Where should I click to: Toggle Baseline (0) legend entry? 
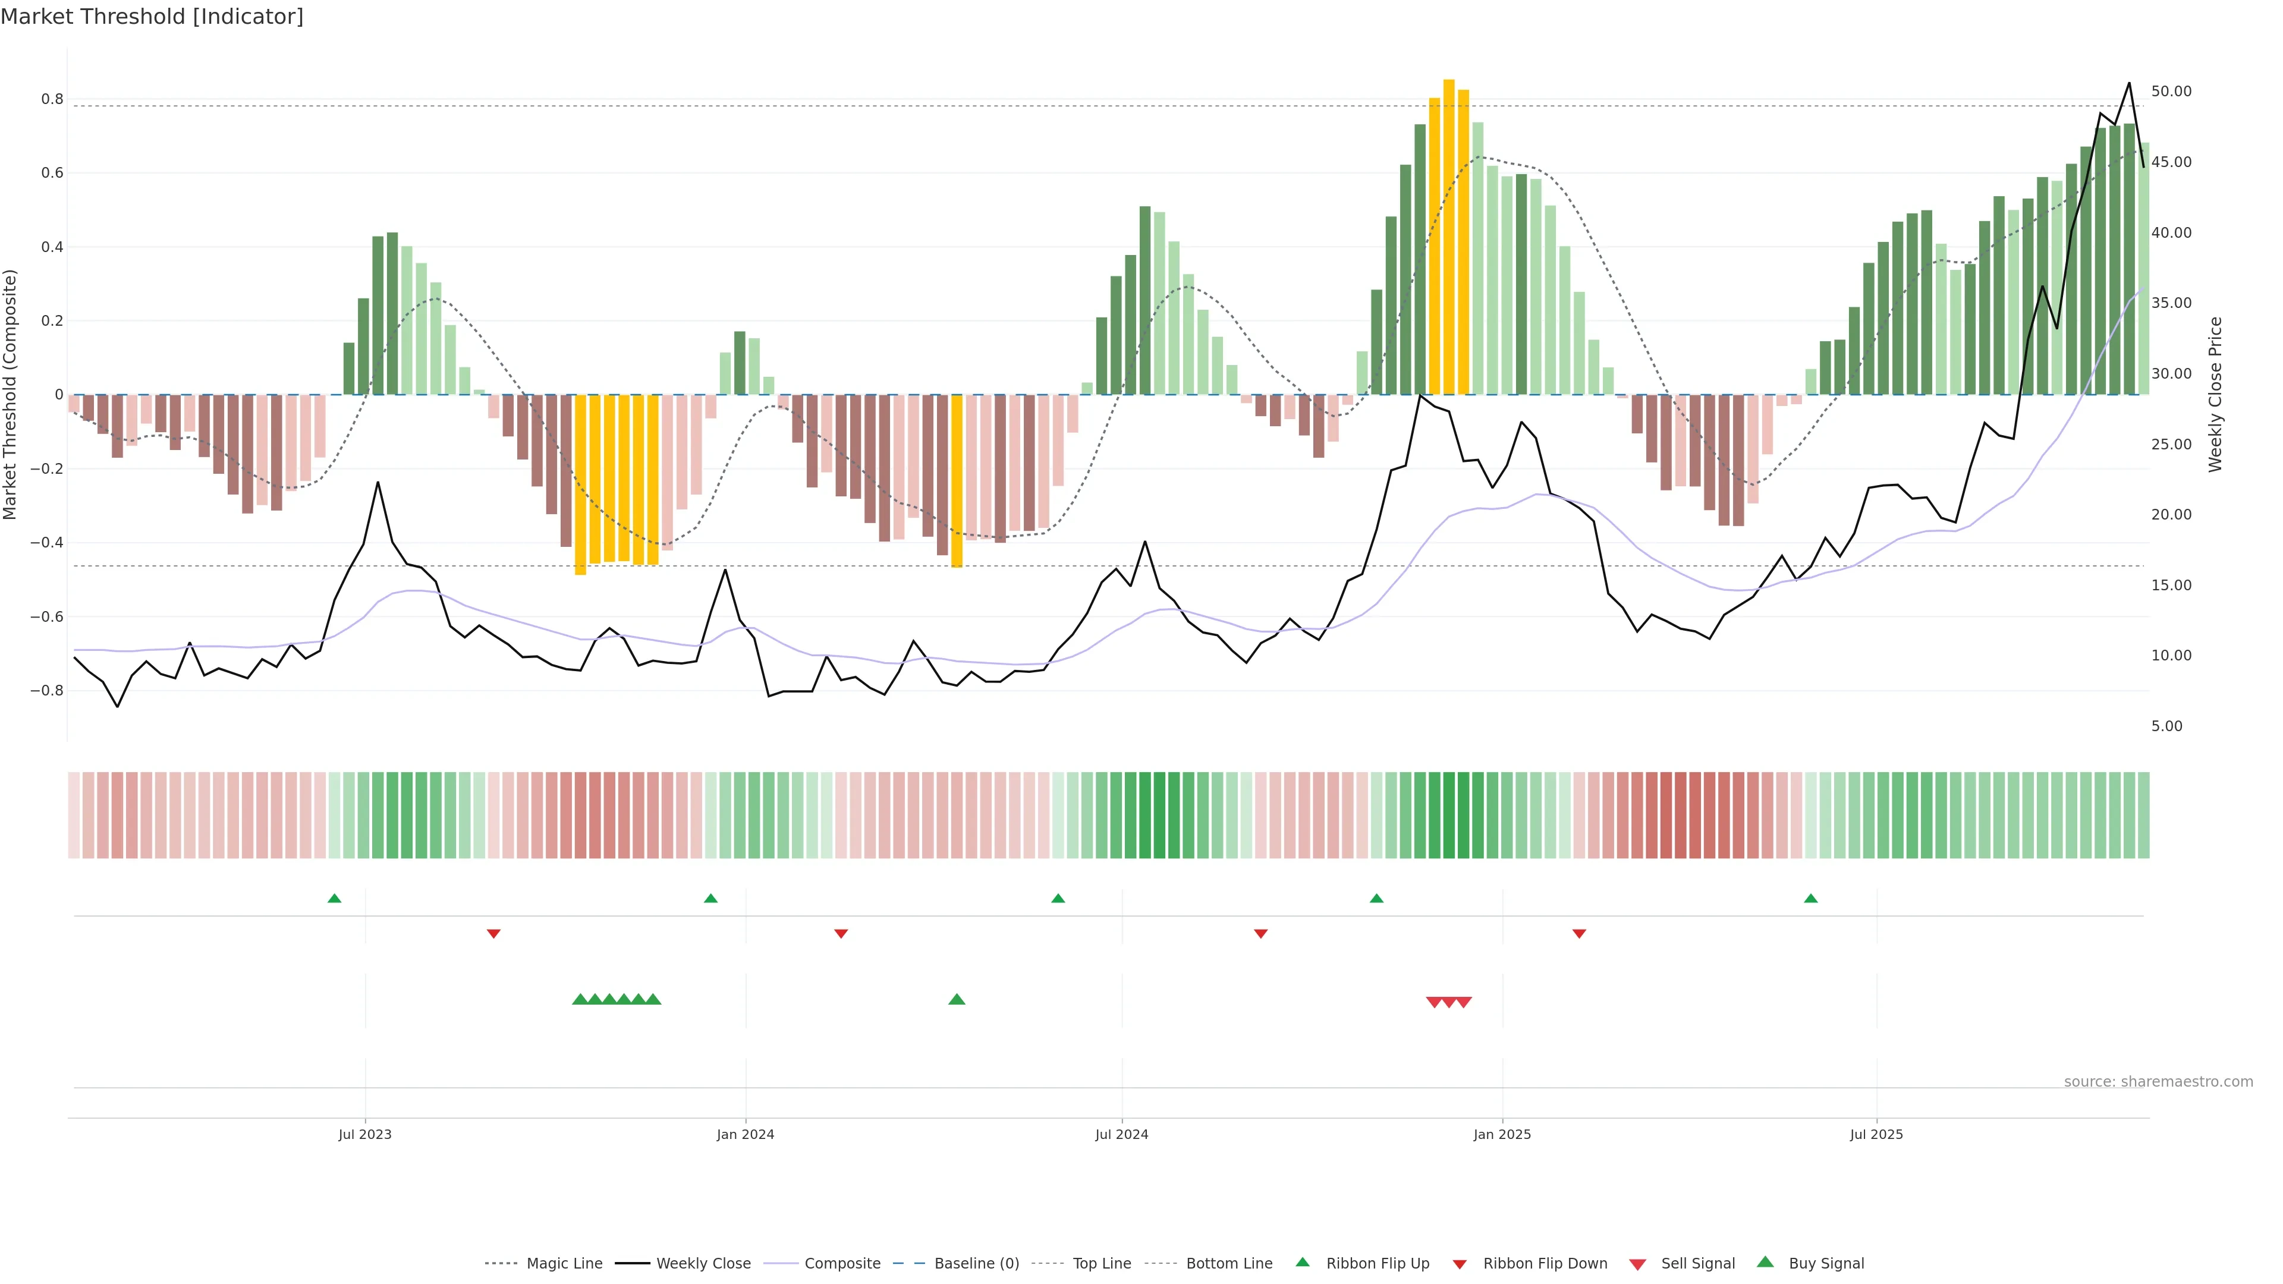pos(977,1264)
